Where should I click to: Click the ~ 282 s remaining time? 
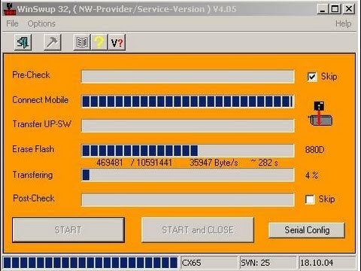pos(265,163)
